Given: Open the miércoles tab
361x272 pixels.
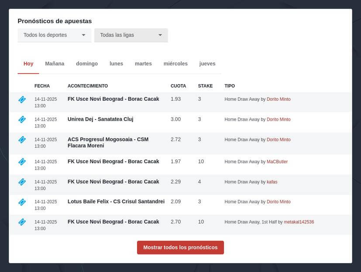Looking at the screenshot, I should pos(175,63).
